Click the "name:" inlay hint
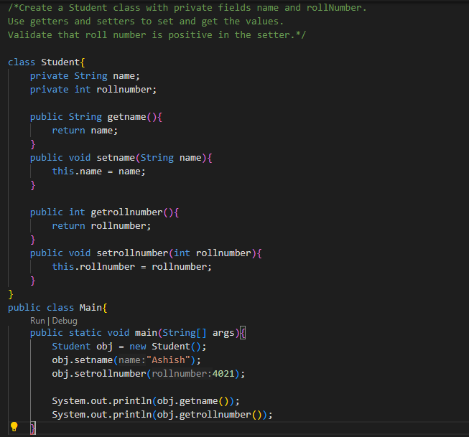This screenshot has width=469, height=437. point(132,360)
